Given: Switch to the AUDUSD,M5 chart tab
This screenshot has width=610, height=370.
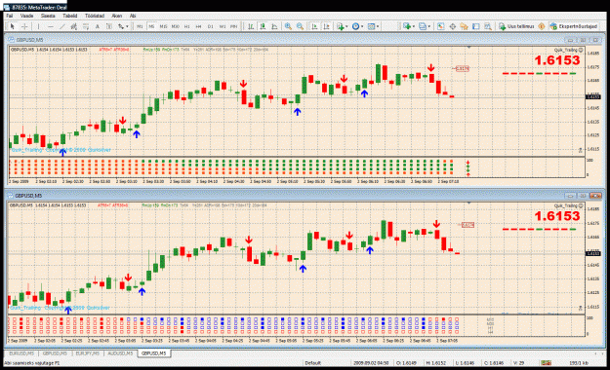Looking at the screenshot, I should pos(120,353).
